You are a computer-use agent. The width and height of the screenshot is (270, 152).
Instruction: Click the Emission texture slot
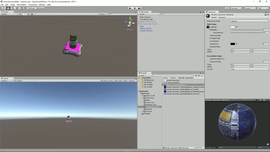click(x=208, y=44)
